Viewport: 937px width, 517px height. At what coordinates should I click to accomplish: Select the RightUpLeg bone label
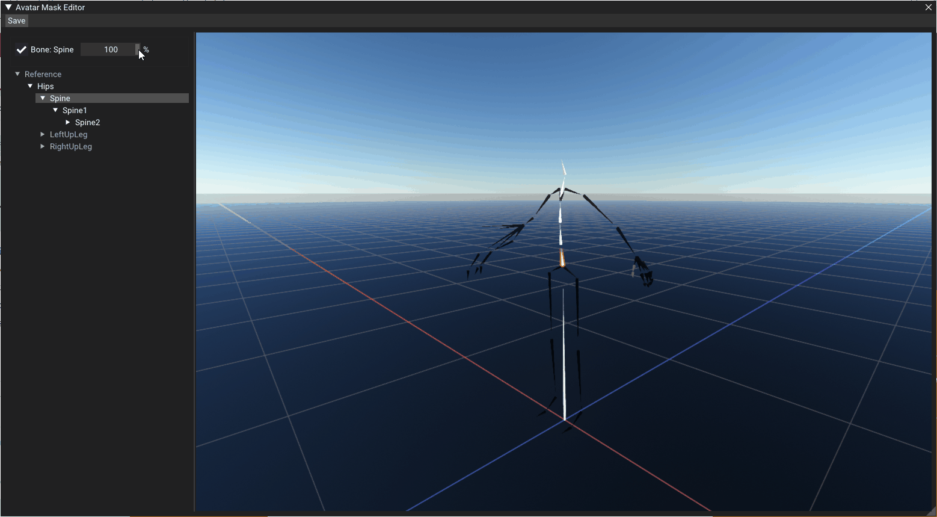71,146
